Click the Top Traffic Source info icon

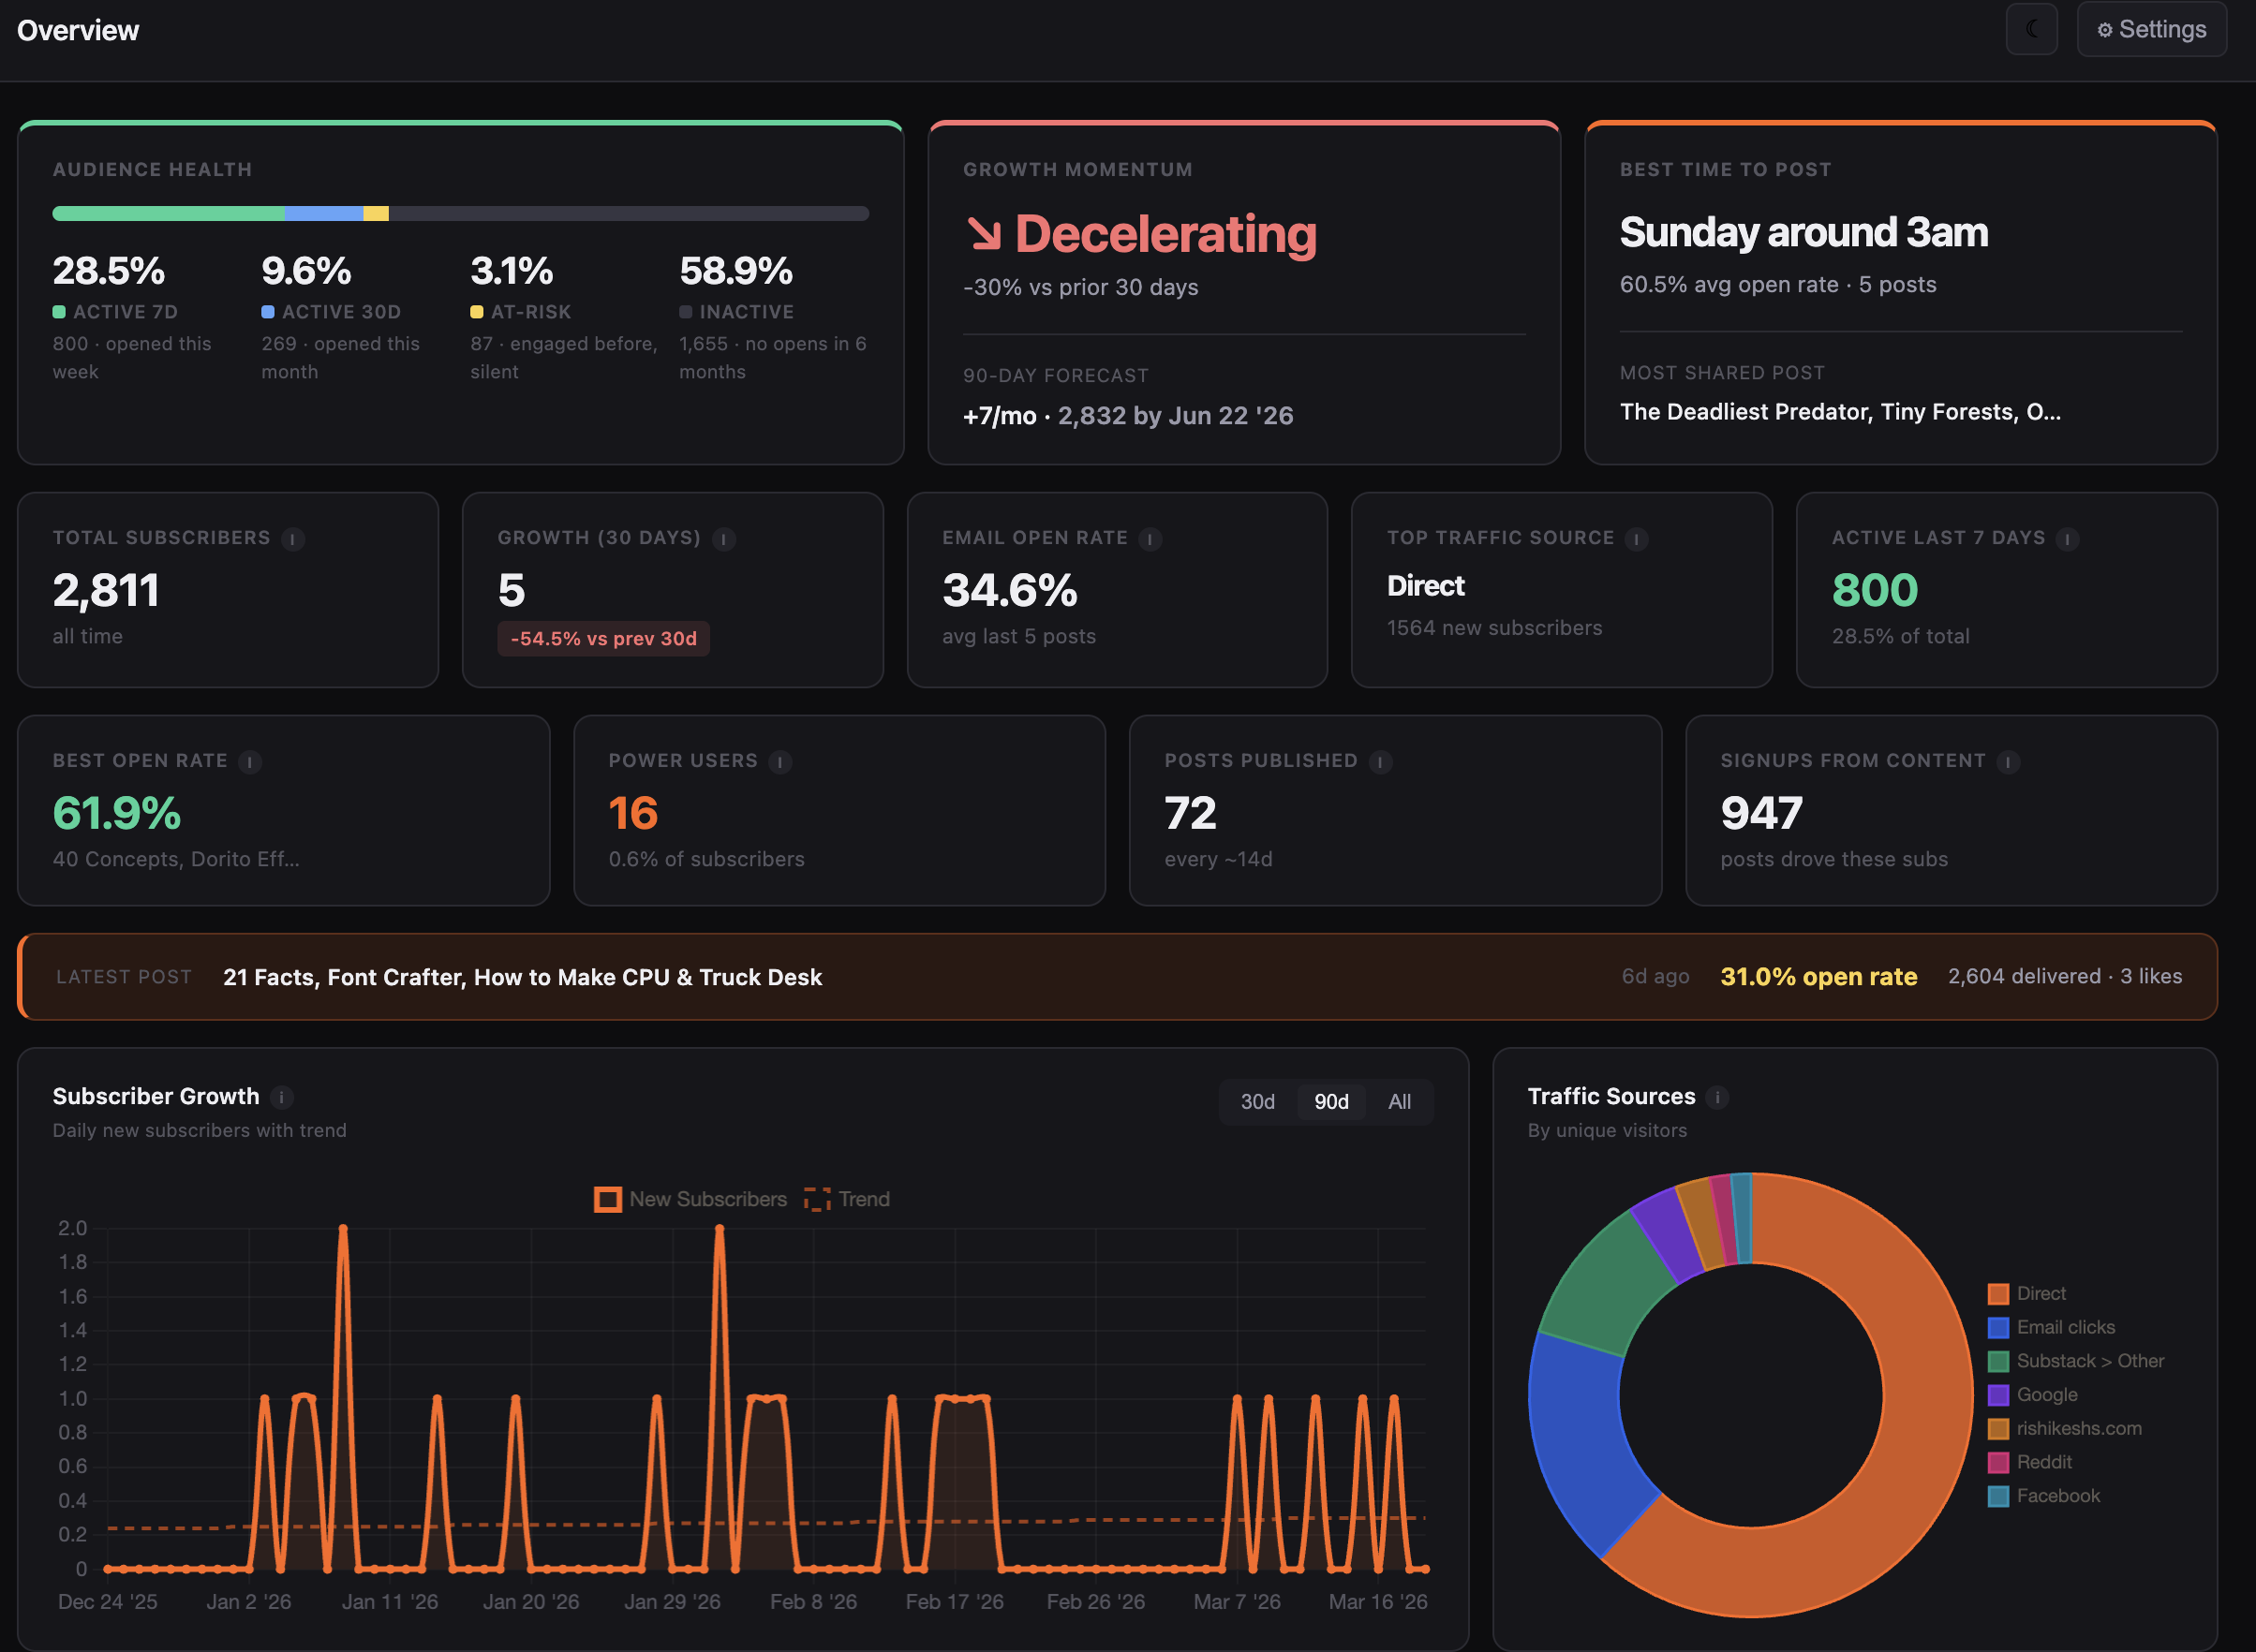pos(1636,538)
